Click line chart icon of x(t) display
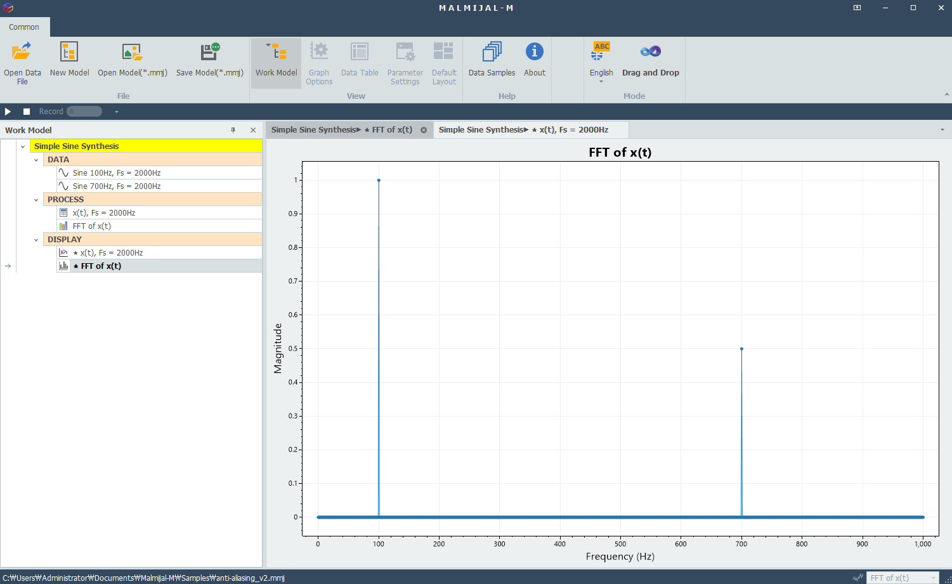Image resolution: width=952 pixels, height=584 pixels. [x=63, y=252]
